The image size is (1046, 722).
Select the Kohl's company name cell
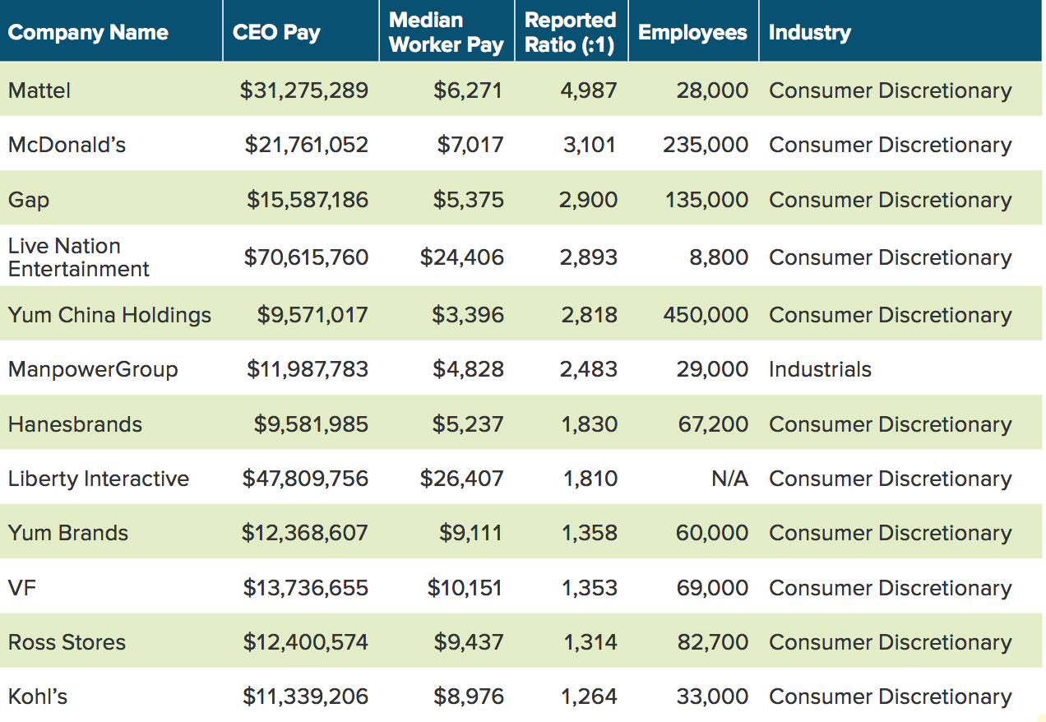[38, 697]
